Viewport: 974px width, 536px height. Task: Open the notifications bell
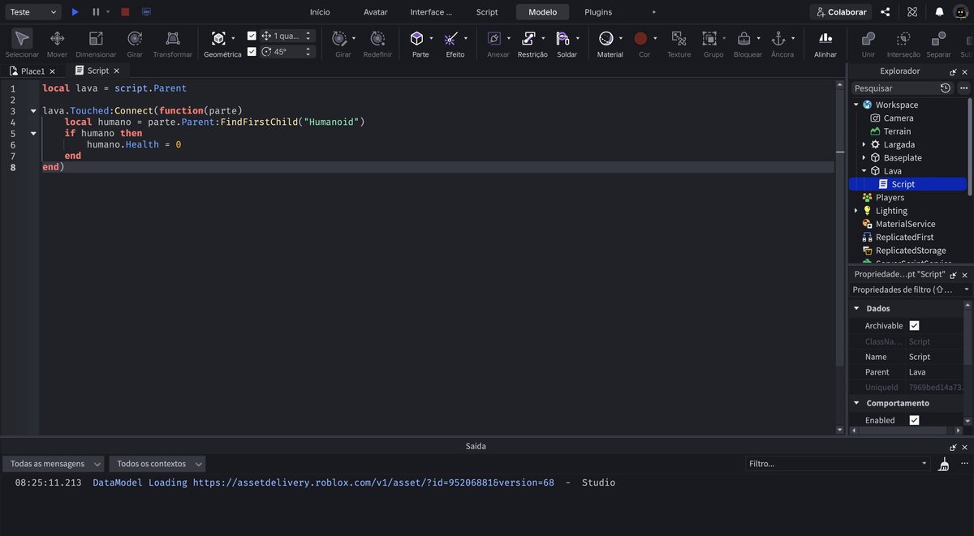tap(939, 12)
